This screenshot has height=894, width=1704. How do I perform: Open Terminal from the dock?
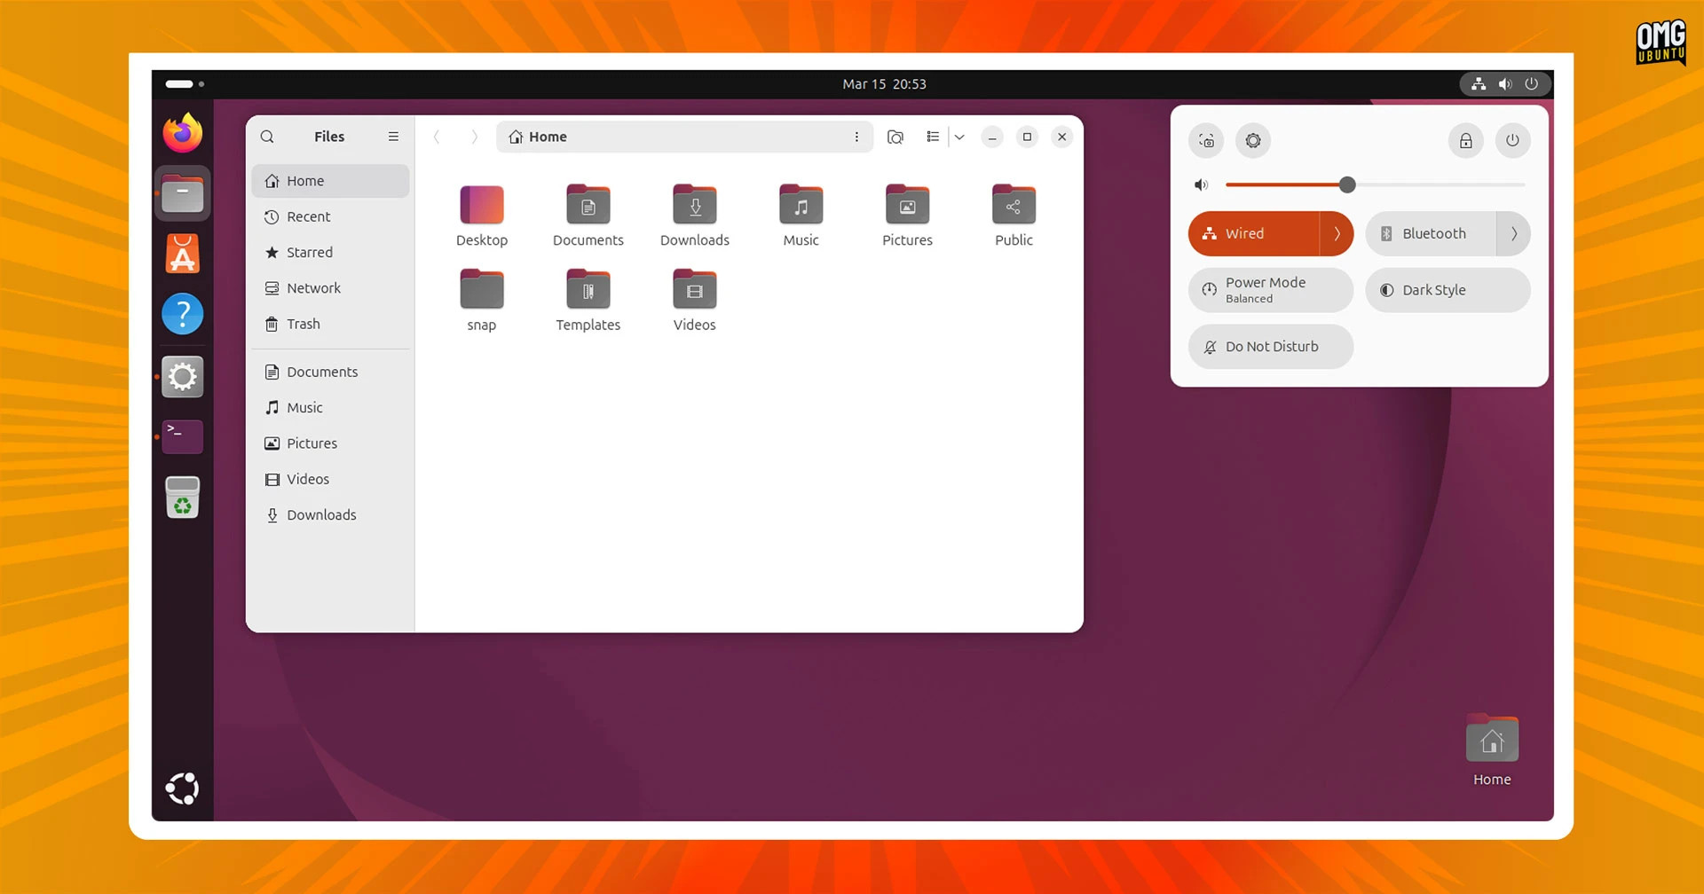click(183, 436)
